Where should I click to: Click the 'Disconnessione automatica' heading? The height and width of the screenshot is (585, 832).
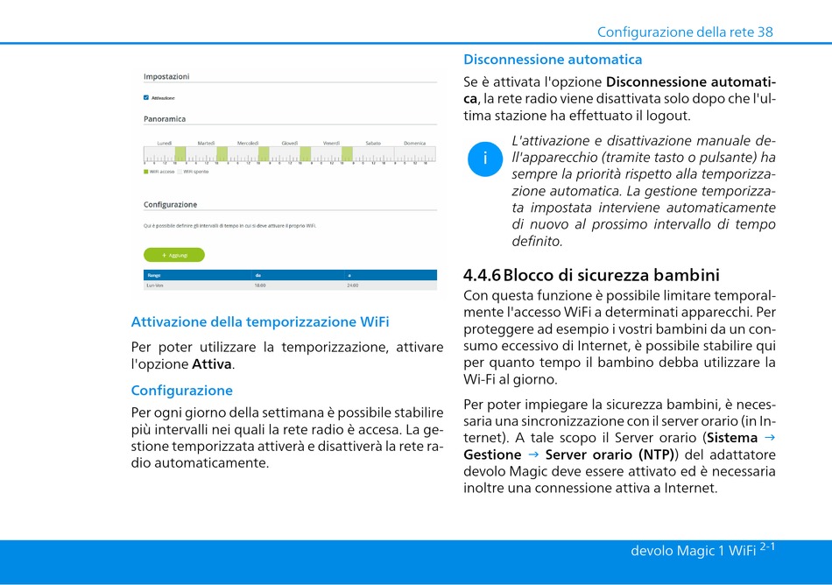[x=553, y=60]
